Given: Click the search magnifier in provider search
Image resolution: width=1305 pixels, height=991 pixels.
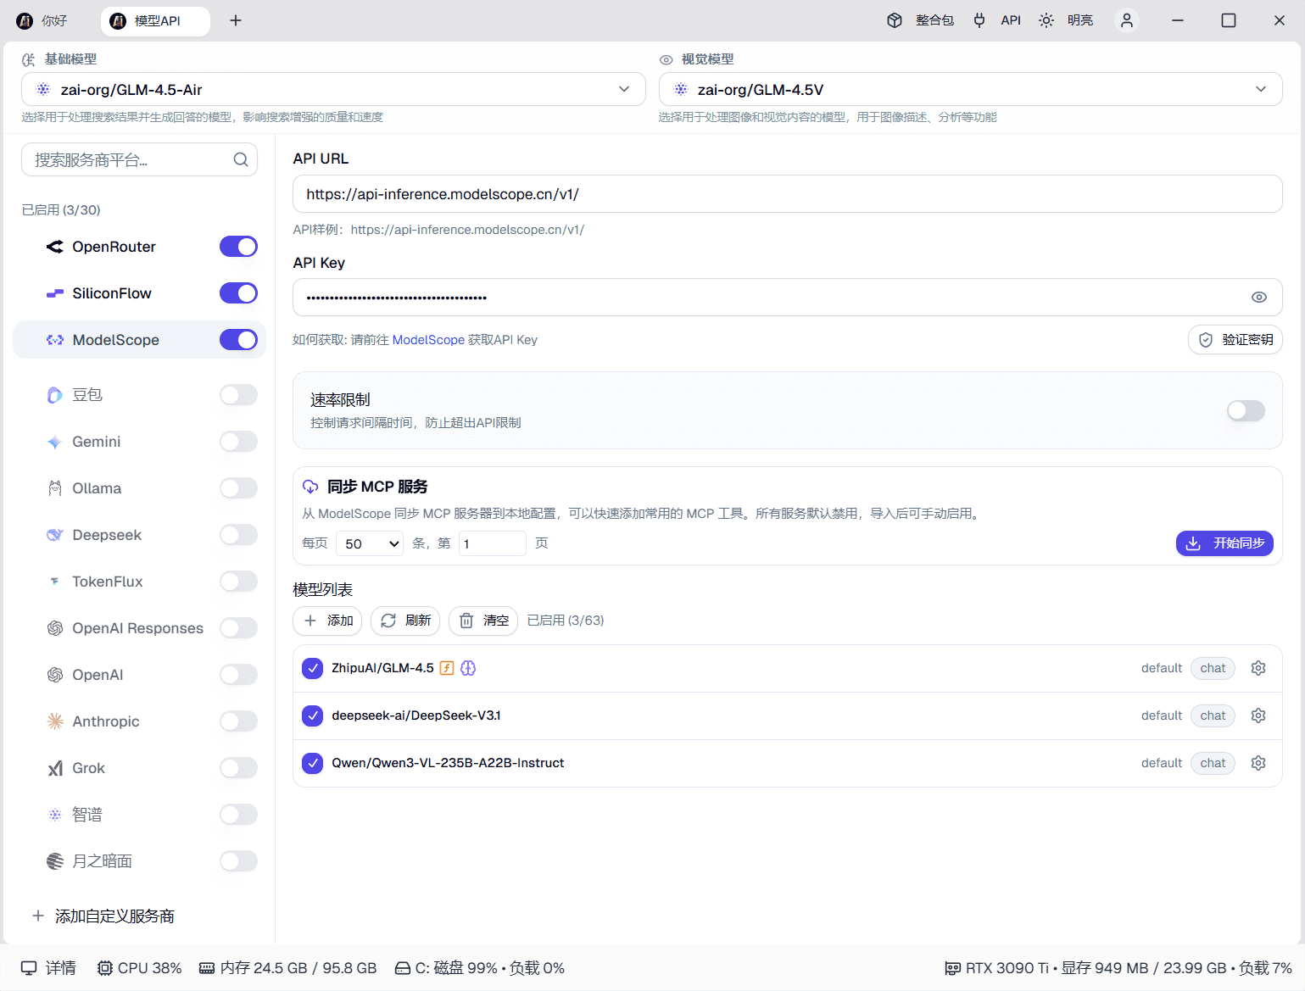Looking at the screenshot, I should [241, 160].
